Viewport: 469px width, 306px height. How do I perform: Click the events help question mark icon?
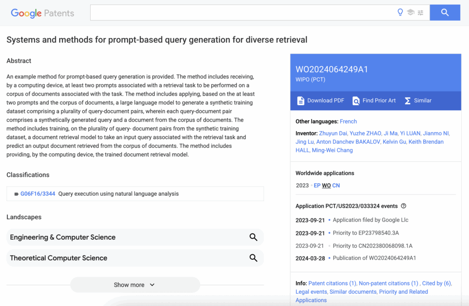404,206
